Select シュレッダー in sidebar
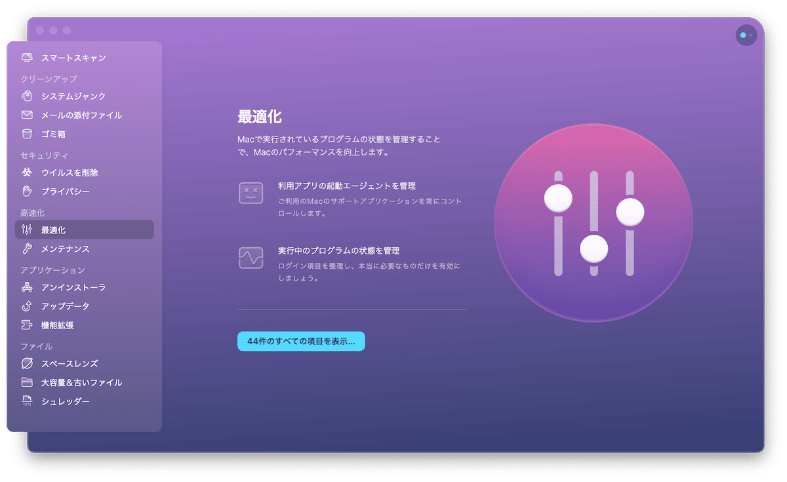The width and height of the screenshot is (787, 482). (85, 401)
